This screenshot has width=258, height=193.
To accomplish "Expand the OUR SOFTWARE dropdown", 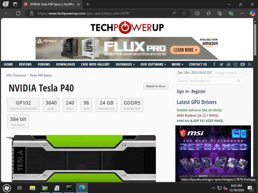I will pyautogui.click(x=153, y=64).
